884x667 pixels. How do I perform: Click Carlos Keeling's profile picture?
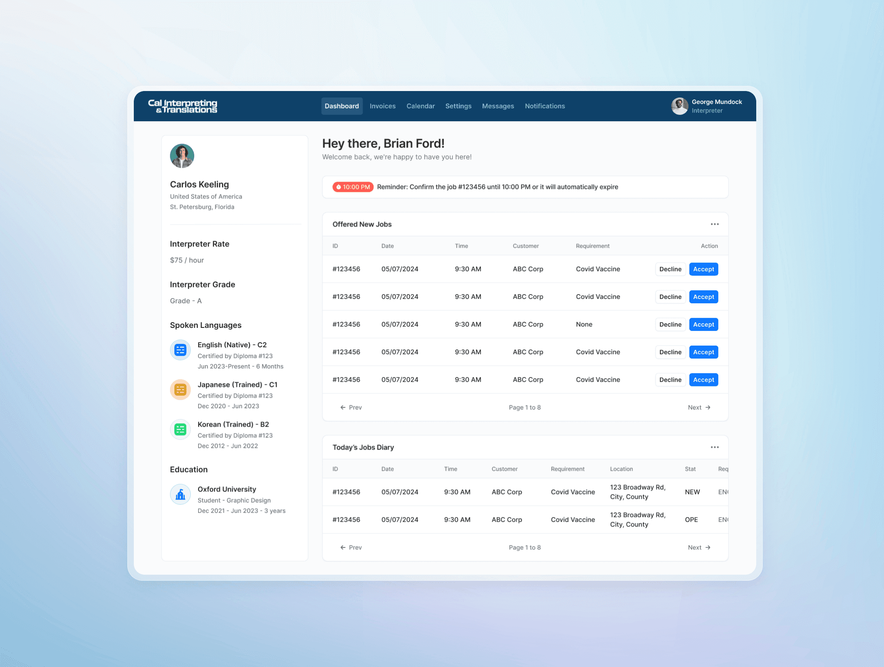(x=182, y=156)
